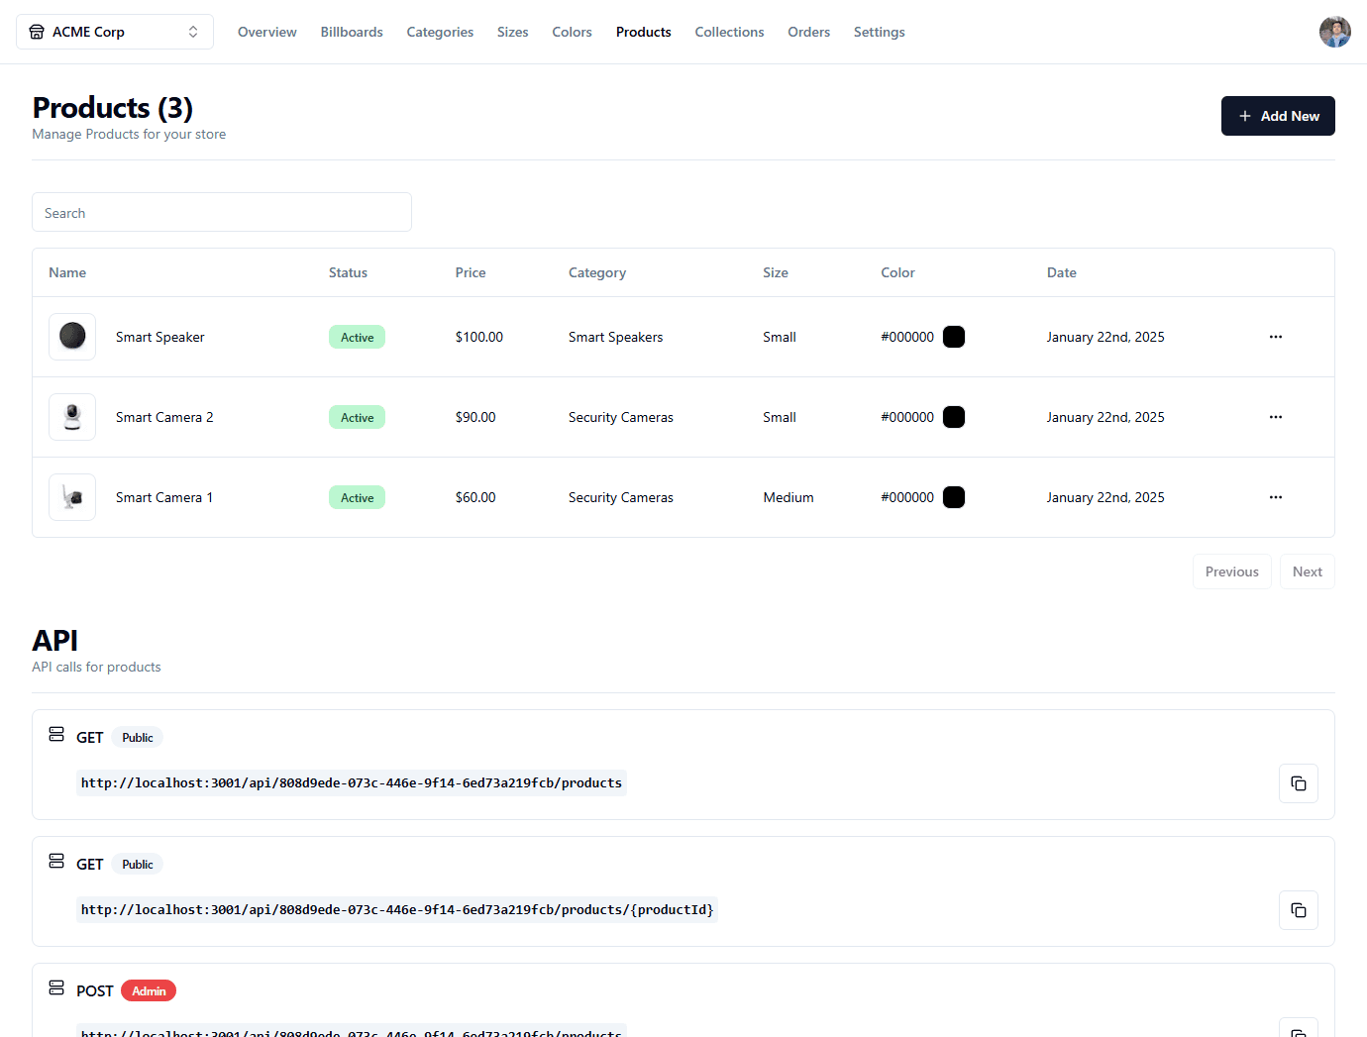Go to the Overview page
The image size is (1367, 1037).
(266, 31)
